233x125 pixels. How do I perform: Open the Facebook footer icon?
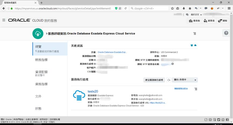(227, 120)
